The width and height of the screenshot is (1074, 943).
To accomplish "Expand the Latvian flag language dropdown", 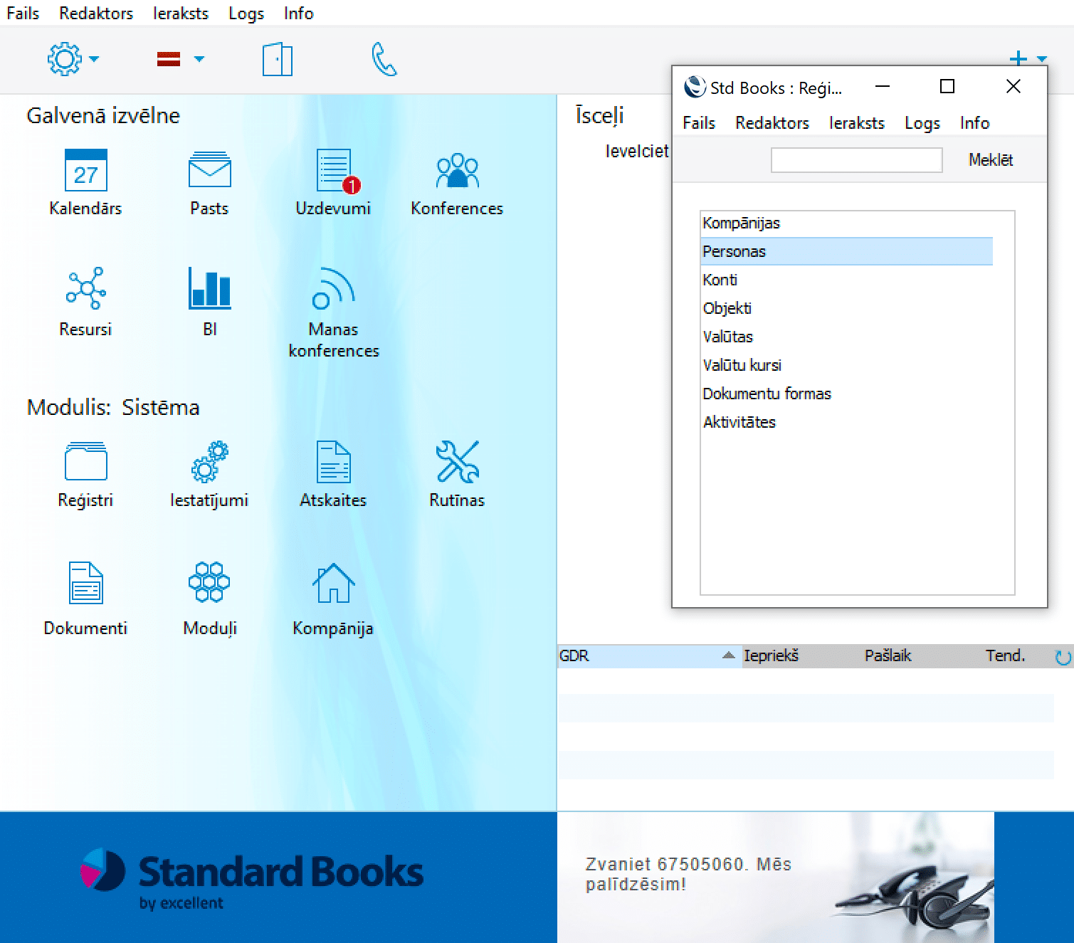I will (199, 59).
